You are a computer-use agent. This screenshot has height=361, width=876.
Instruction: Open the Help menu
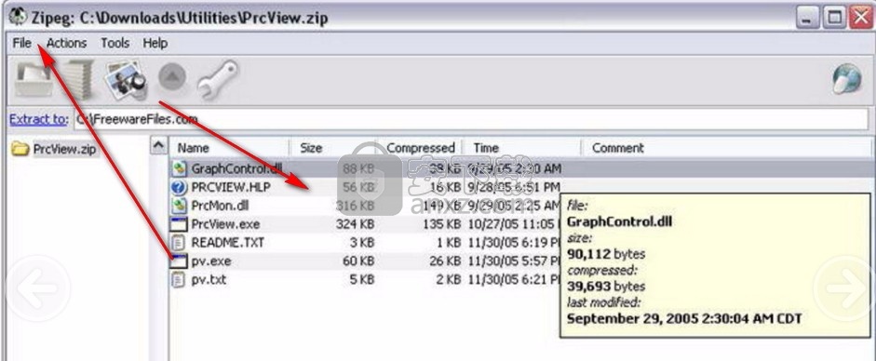click(x=155, y=43)
